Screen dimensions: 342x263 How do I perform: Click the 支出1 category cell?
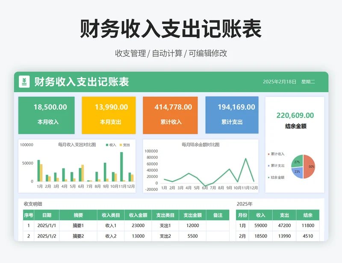click(165, 225)
